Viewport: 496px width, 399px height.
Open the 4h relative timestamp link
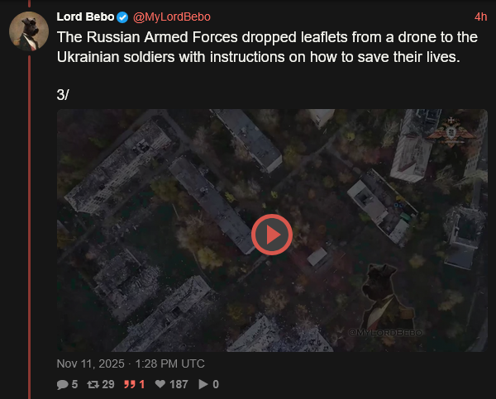481,17
